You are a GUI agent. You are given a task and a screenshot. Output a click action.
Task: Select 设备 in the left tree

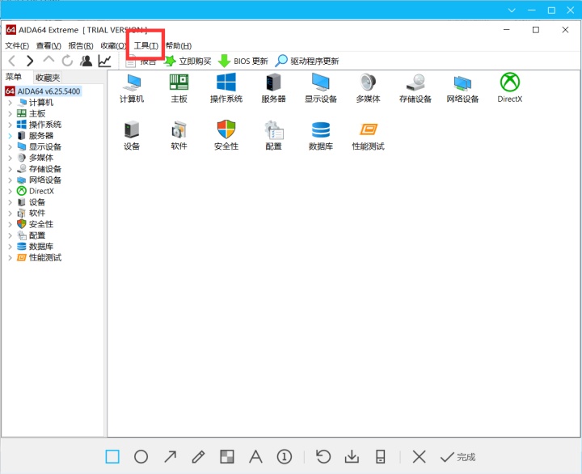pos(32,202)
